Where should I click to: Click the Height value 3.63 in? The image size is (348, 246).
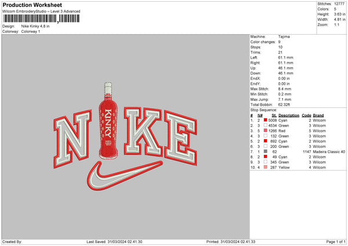(339, 14)
